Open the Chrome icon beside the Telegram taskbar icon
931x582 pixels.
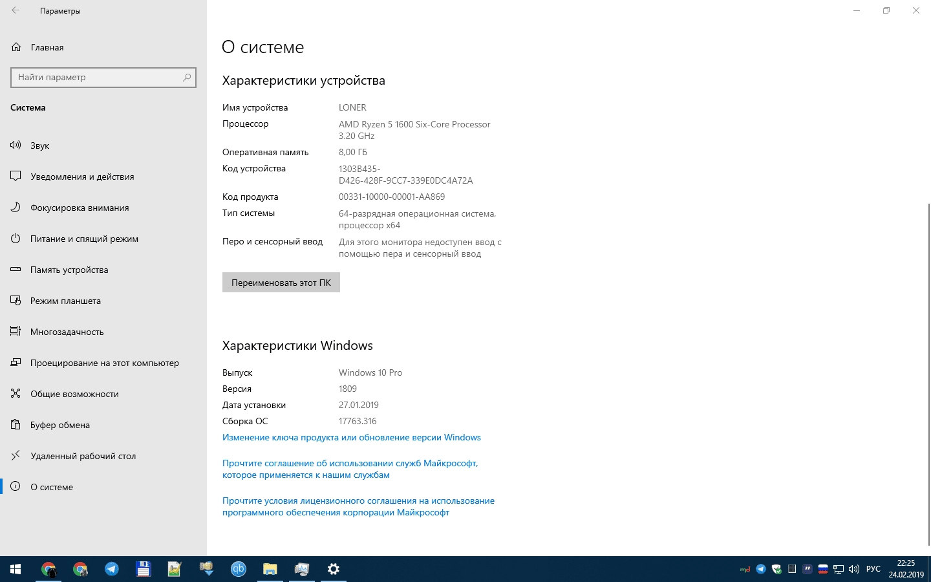pos(80,569)
